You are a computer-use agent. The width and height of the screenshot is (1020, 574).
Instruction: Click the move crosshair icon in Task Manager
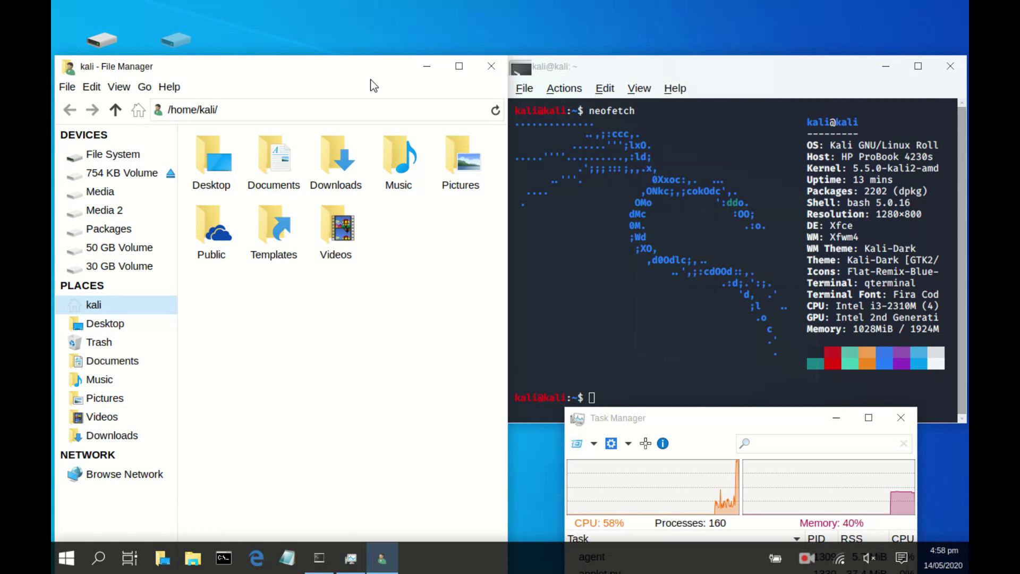tap(645, 443)
